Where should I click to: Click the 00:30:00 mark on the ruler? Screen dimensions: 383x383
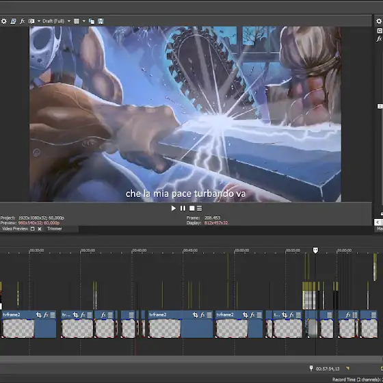(x=37, y=250)
